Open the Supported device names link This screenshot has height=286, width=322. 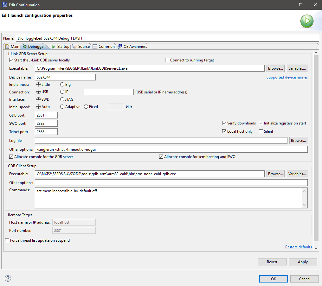pos(287,77)
